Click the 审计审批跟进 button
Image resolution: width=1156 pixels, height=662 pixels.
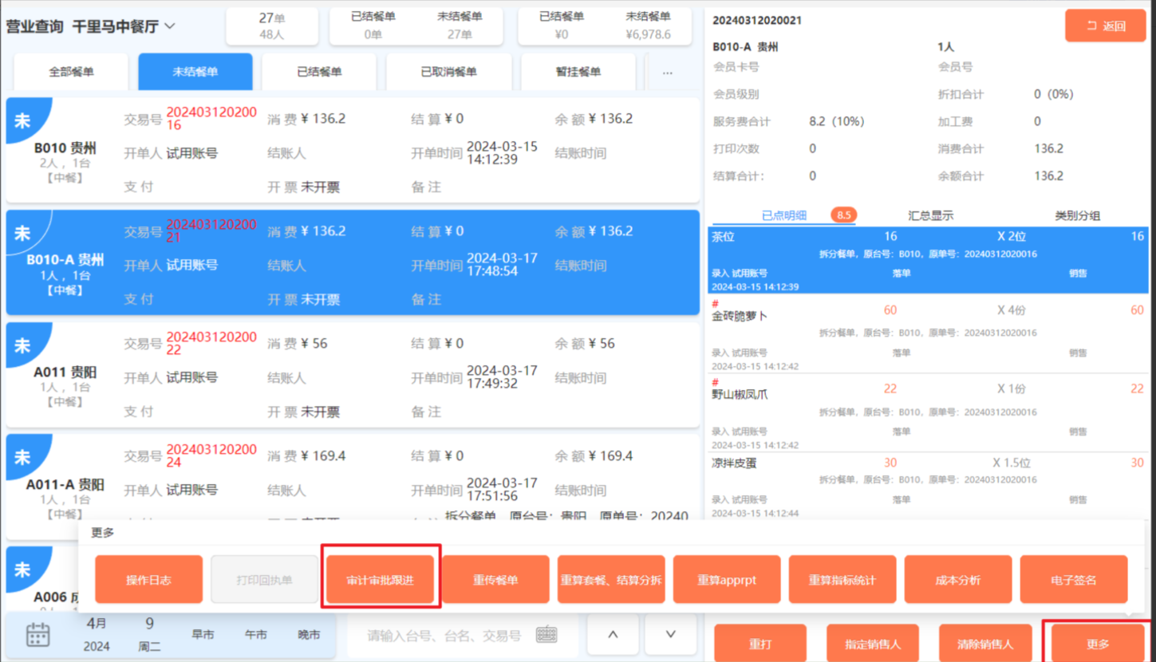point(380,580)
